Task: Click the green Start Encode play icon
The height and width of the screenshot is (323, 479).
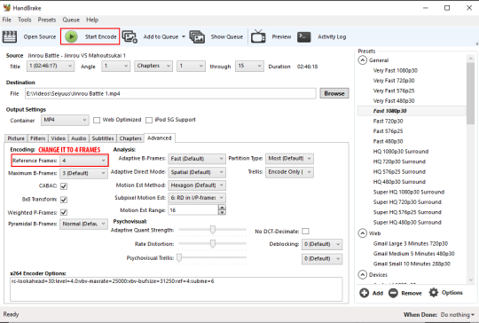Action: 71,36
